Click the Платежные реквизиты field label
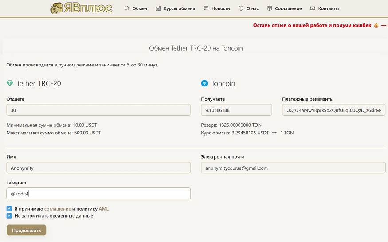Image resolution: width=388 pixels, height=242 pixels. point(308,99)
